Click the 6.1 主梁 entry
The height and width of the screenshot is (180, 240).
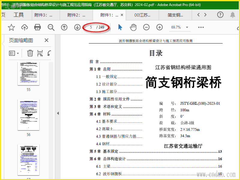coord(159,166)
